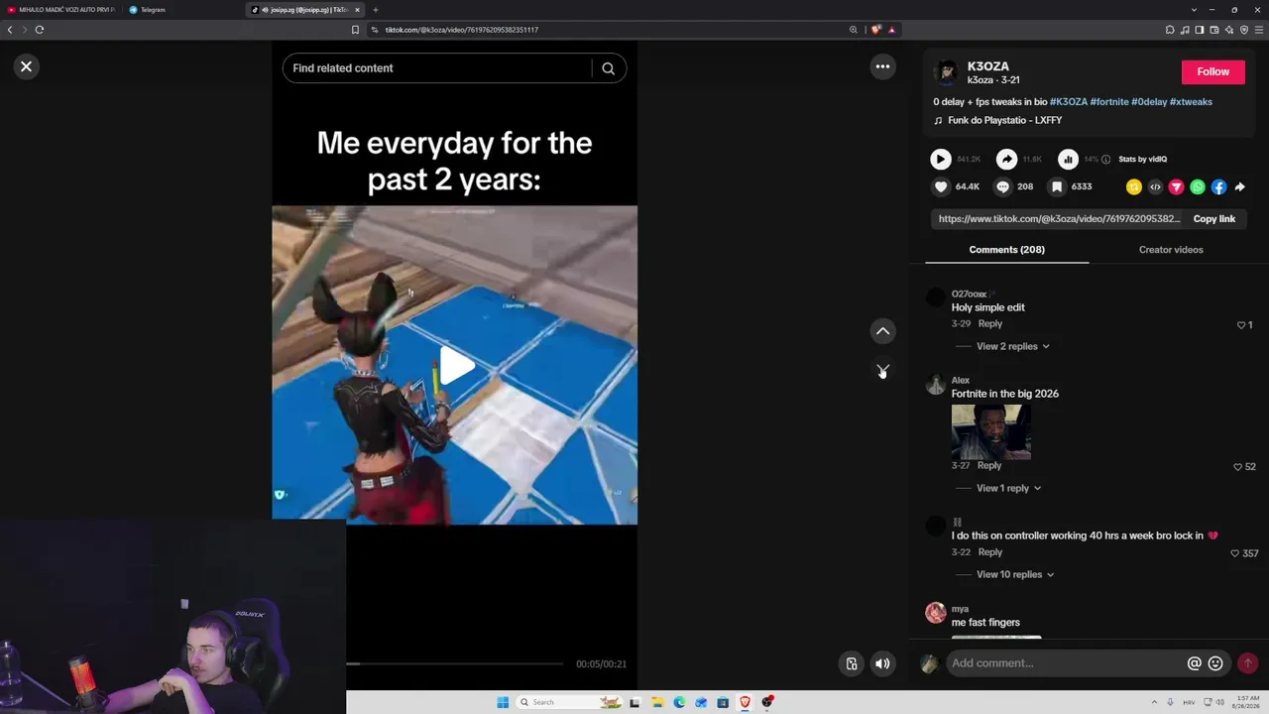Screen dimensions: 1269x714
Task: Open the image in Alex's comment
Action: coord(991,431)
